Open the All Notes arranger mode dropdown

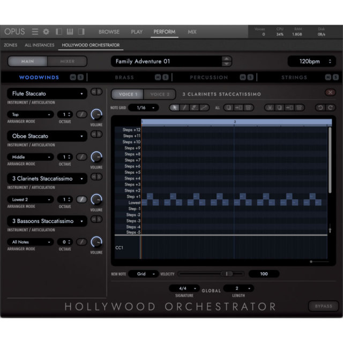coord(31,242)
